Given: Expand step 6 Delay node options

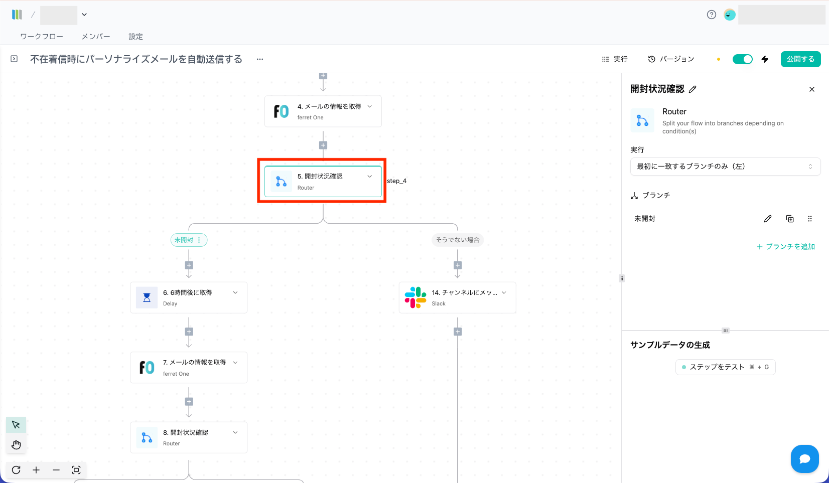Looking at the screenshot, I should pyautogui.click(x=235, y=292).
